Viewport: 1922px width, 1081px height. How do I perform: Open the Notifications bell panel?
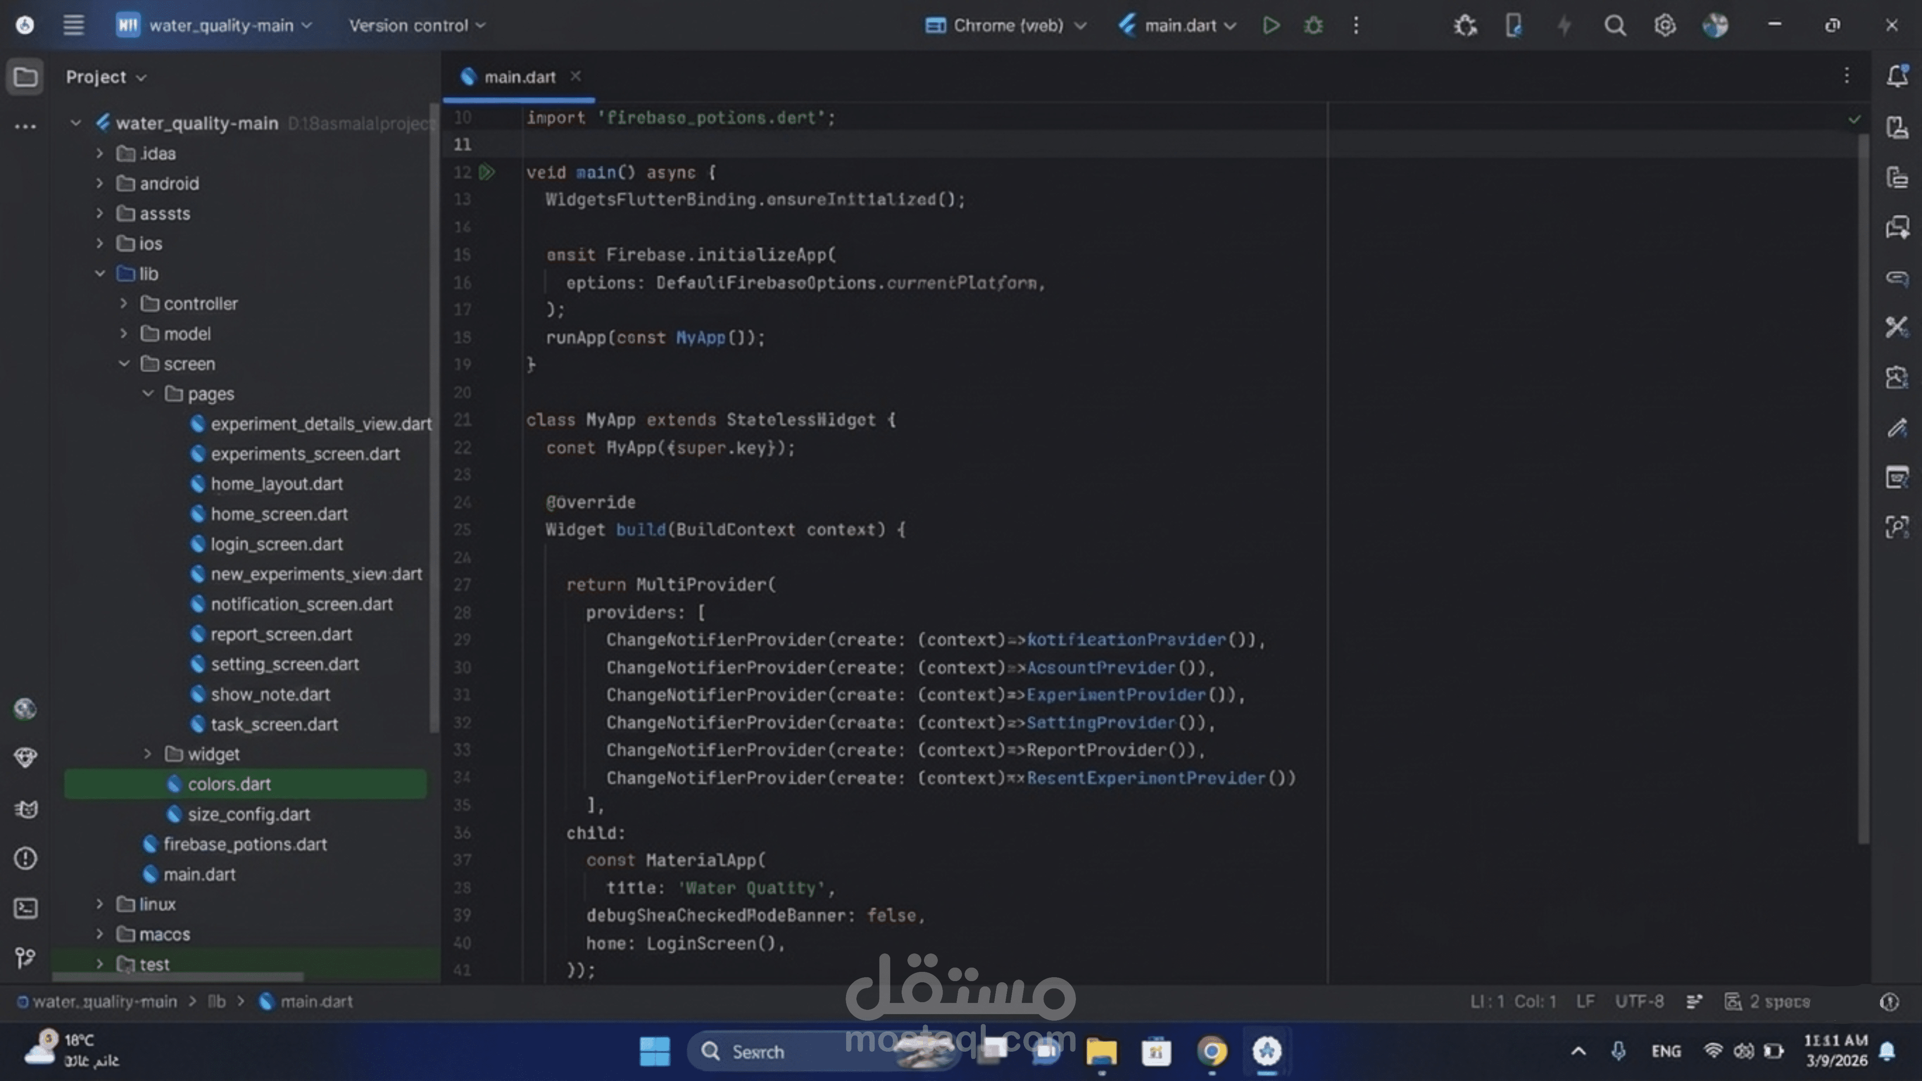[x=1897, y=76]
